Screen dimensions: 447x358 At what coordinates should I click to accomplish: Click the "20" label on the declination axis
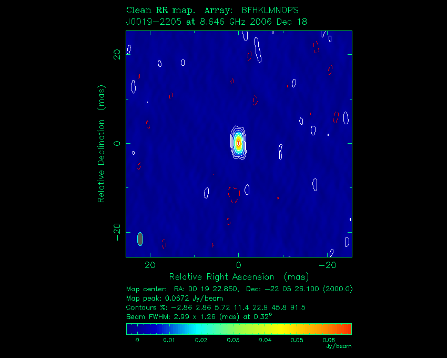117,54
